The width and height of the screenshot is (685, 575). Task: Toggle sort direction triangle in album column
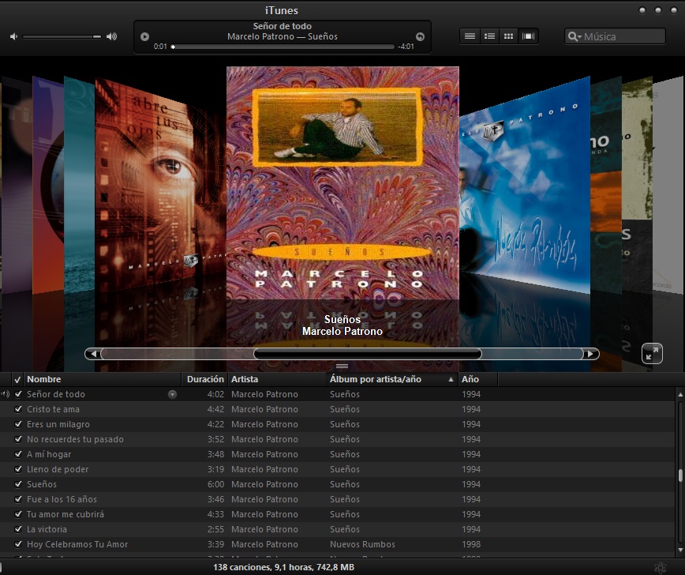[451, 380]
